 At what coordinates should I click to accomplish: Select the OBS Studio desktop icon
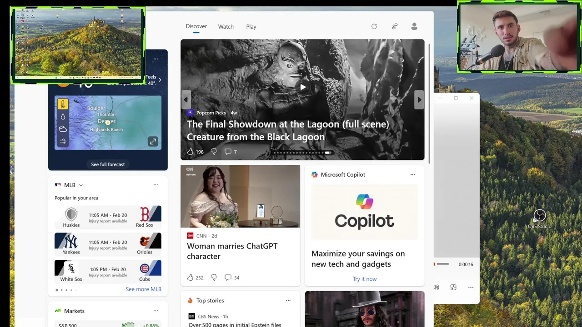[539, 219]
